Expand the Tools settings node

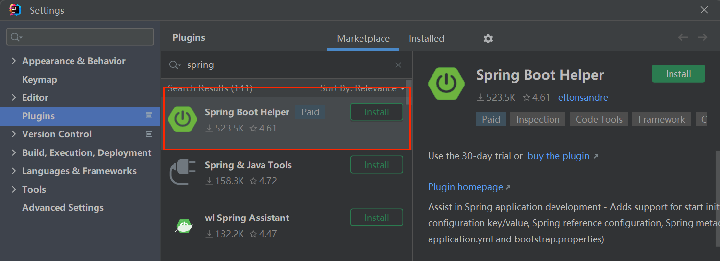14,190
